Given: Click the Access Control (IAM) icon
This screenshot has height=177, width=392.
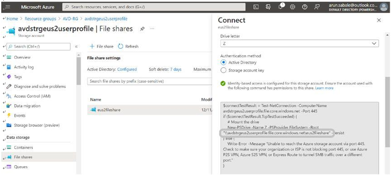Looking at the screenshot, I should point(9,96).
